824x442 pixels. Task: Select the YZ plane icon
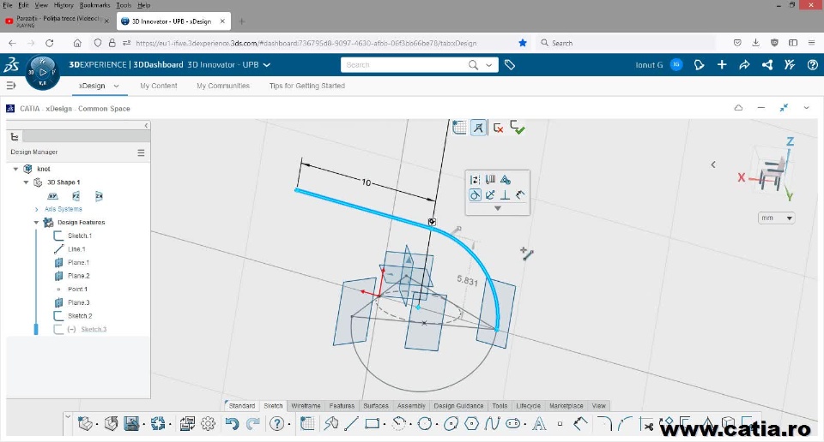click(76, 196)
